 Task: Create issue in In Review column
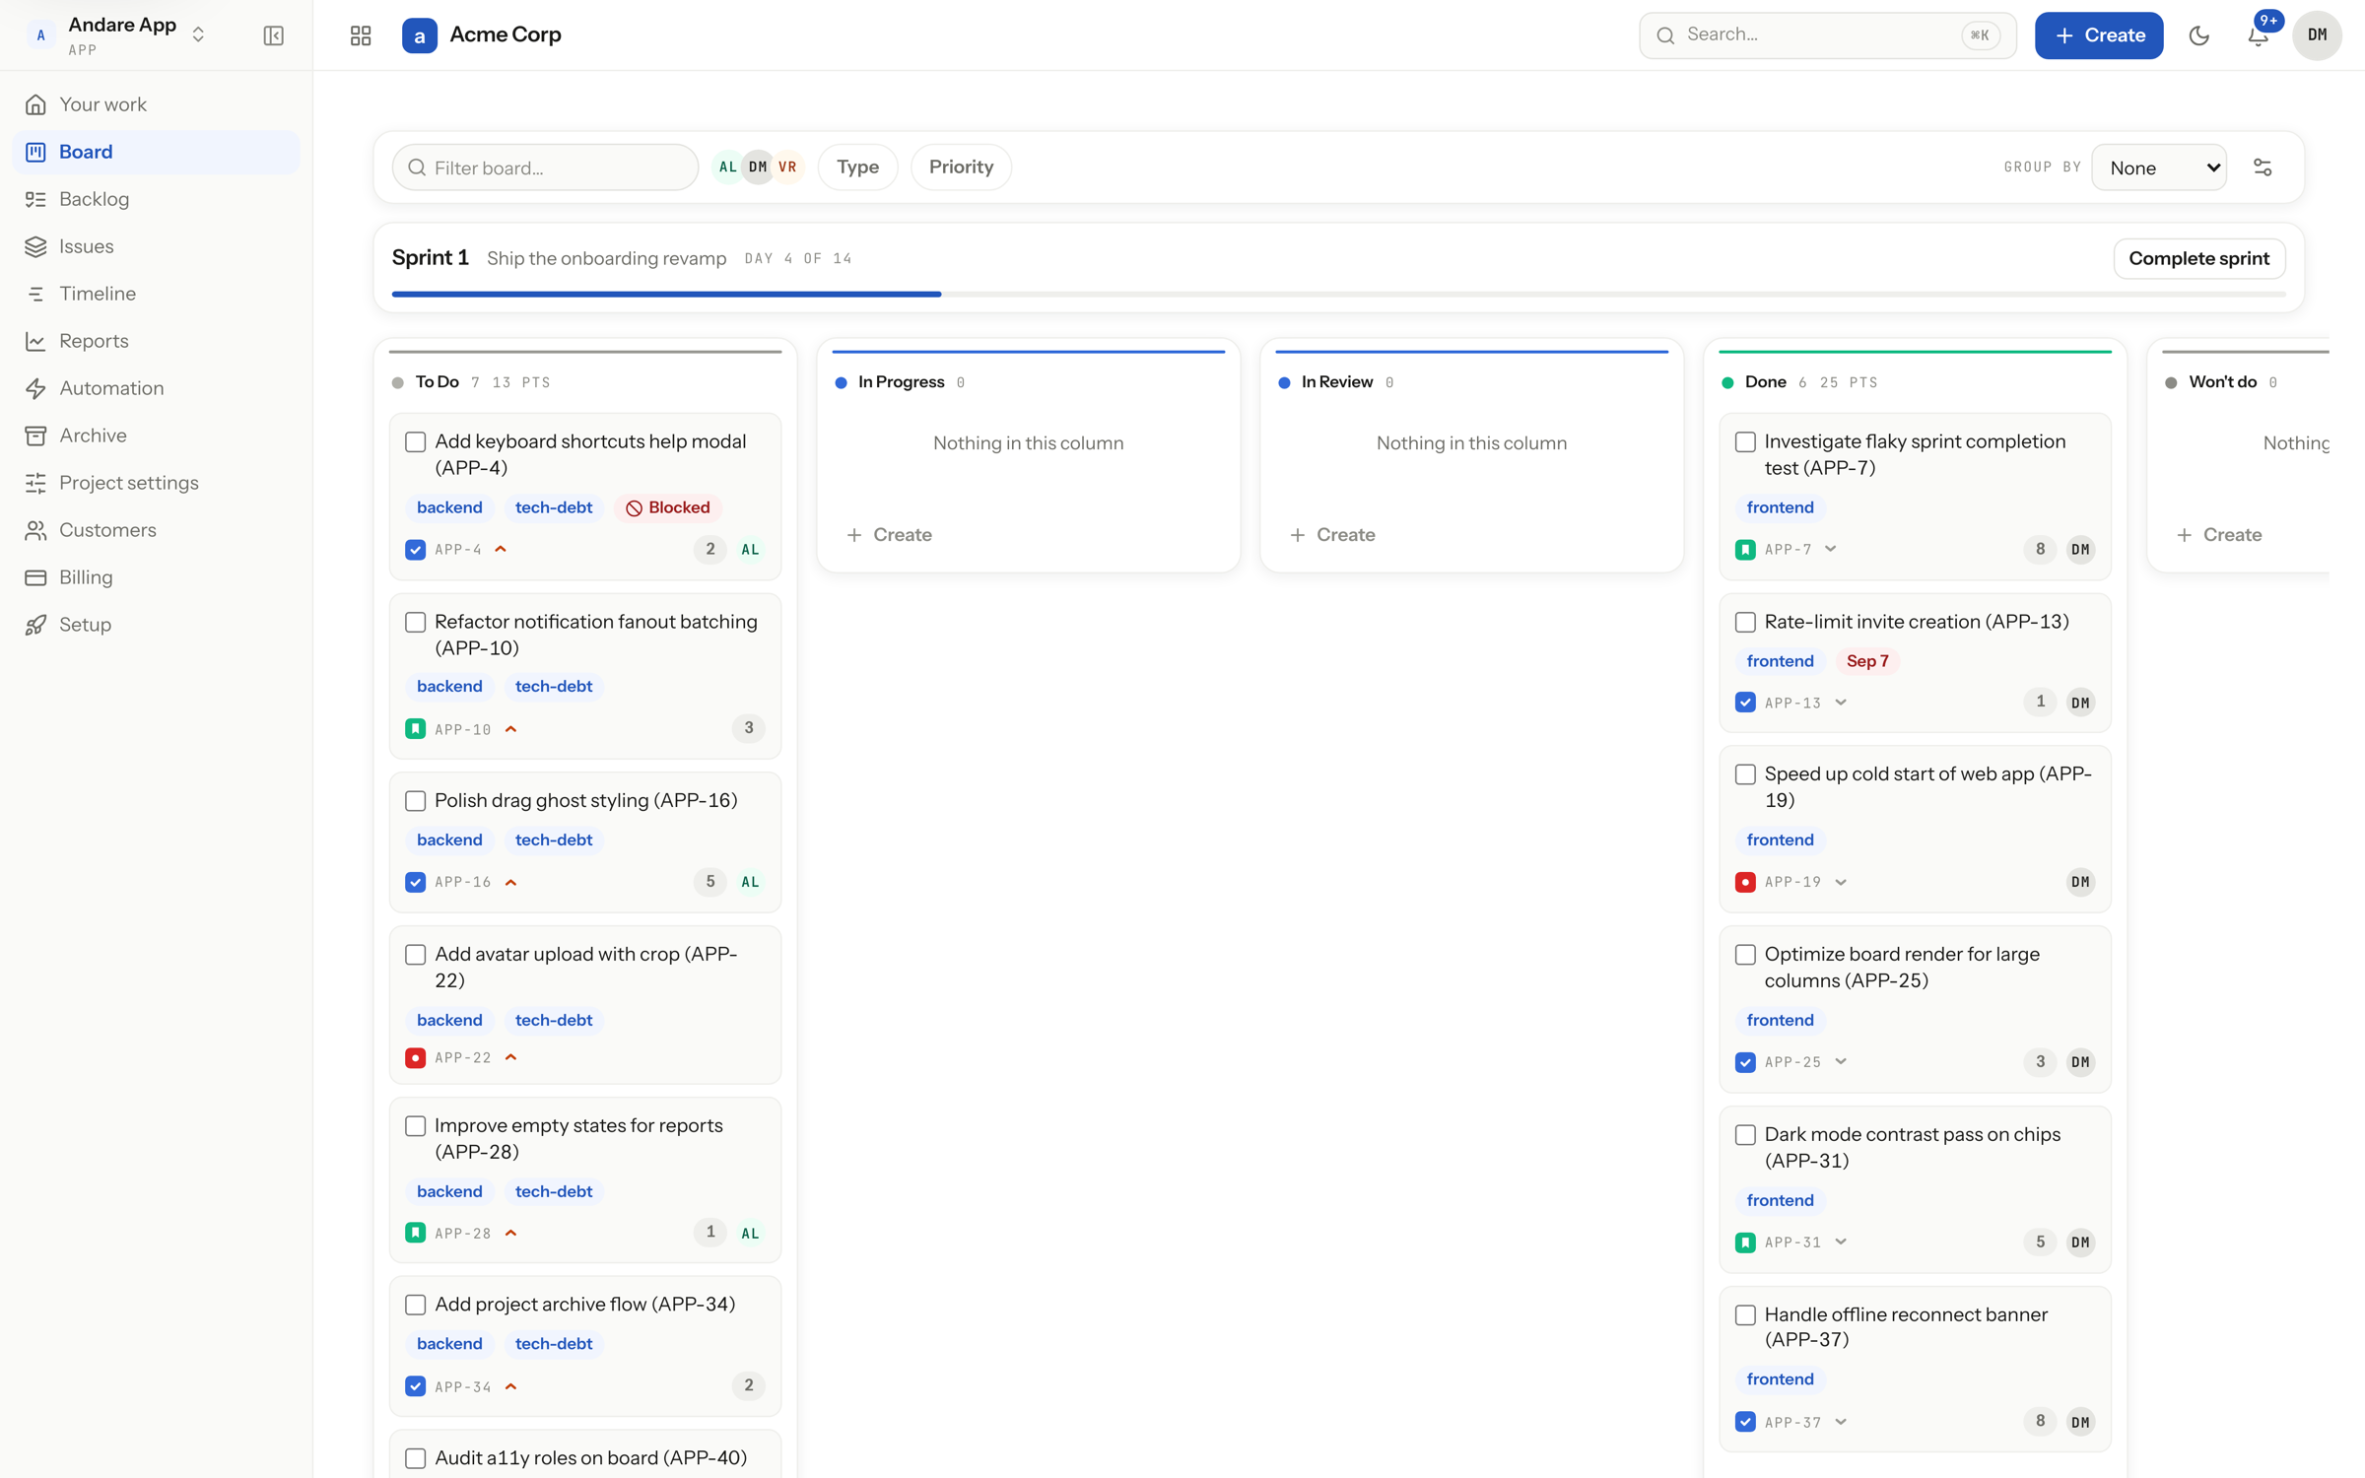click(1332, 535)
